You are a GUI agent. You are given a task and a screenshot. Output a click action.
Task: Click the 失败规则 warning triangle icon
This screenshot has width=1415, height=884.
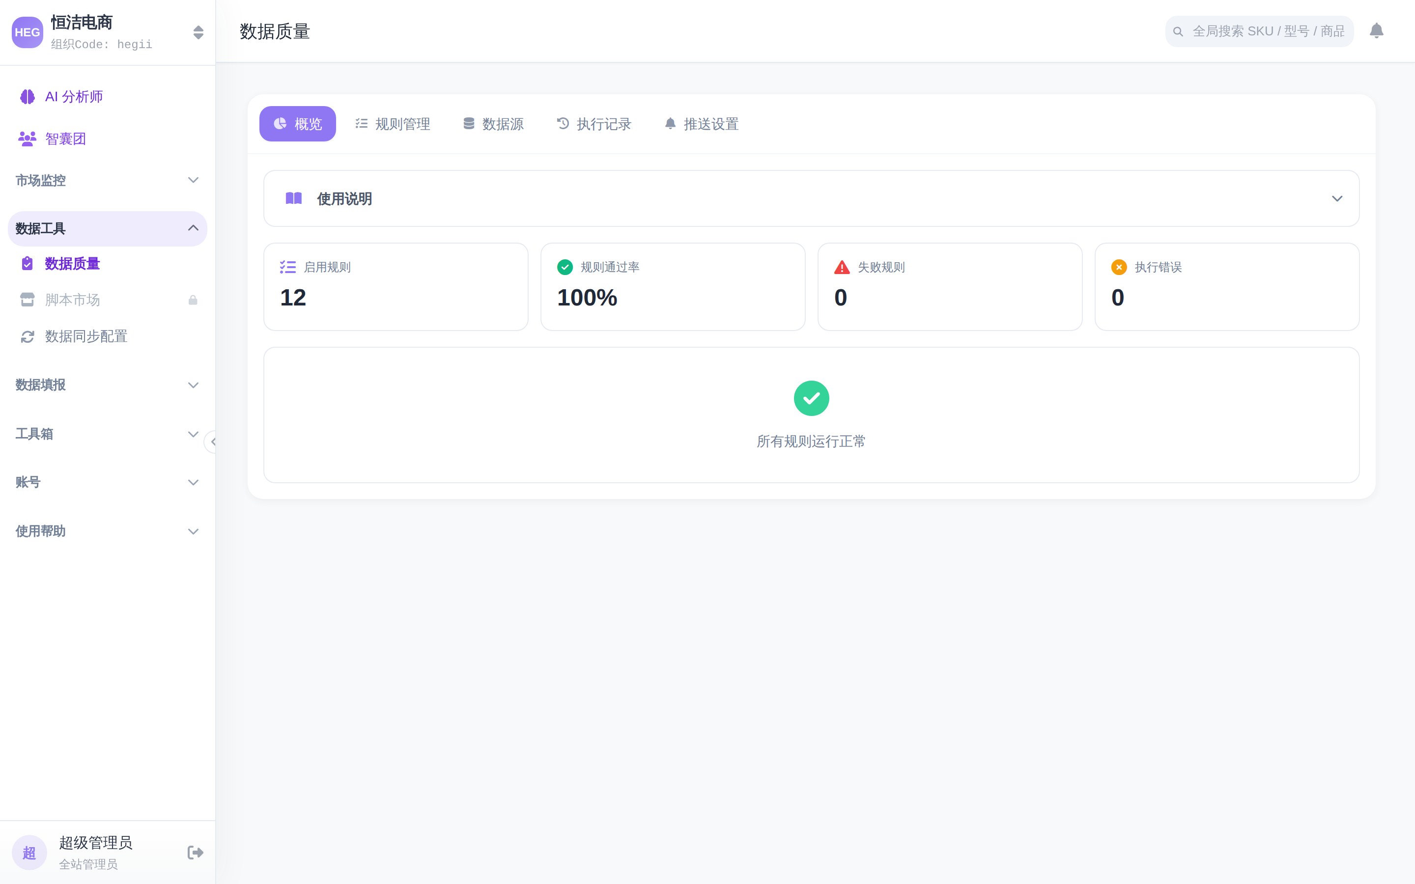[x=842, y=267]
